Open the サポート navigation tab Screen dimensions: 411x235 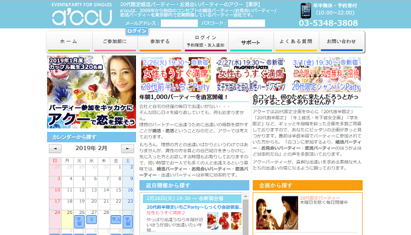pos(251,42)
